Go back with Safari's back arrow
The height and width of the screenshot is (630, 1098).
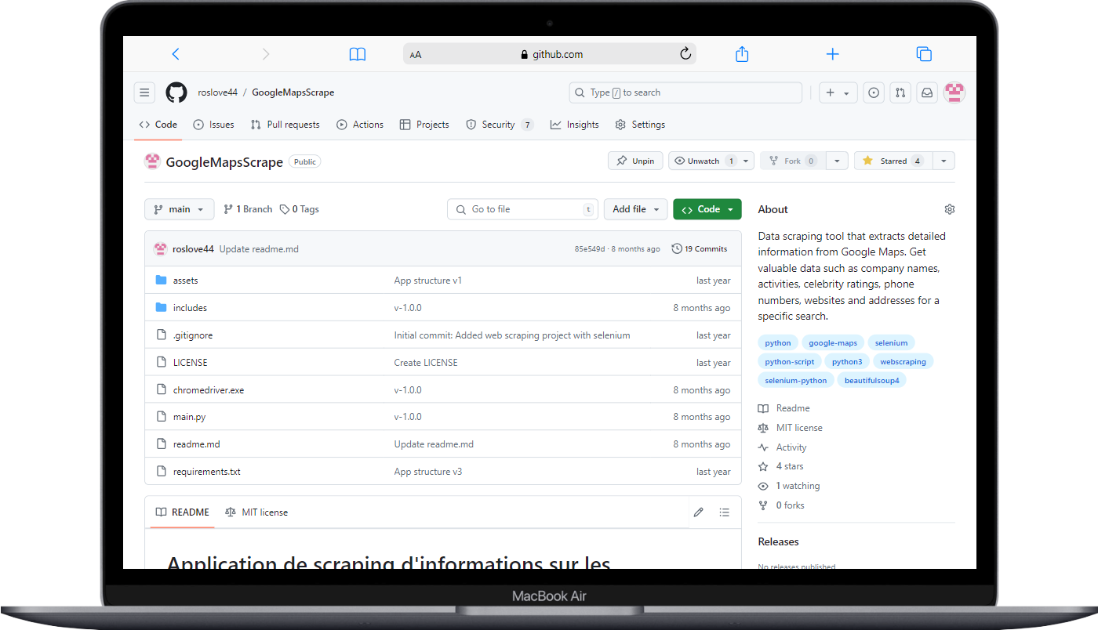[176, 54]
